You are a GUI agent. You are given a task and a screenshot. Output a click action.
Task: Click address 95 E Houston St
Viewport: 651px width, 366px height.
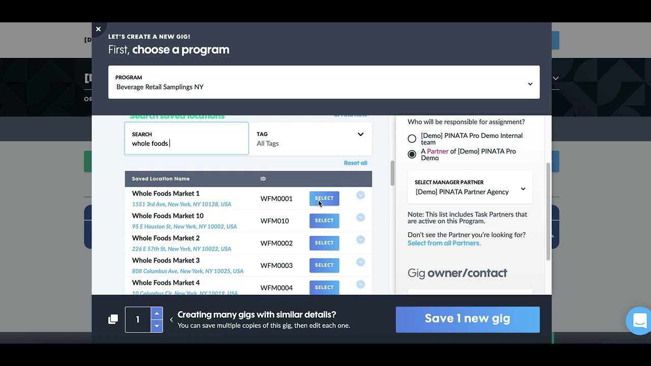(184, 227)
